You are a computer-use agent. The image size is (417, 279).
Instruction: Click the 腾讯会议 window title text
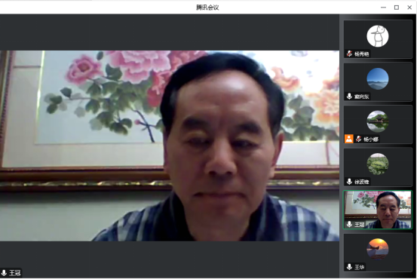(x=207, y=8)
